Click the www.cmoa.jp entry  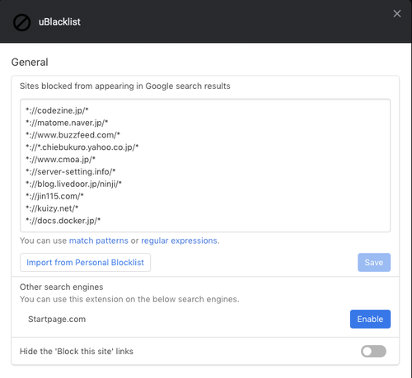point(60,160)
